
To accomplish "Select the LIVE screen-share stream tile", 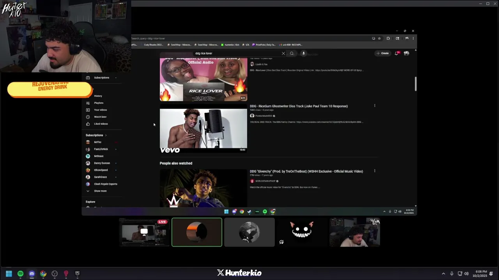I will coord(144,233).
